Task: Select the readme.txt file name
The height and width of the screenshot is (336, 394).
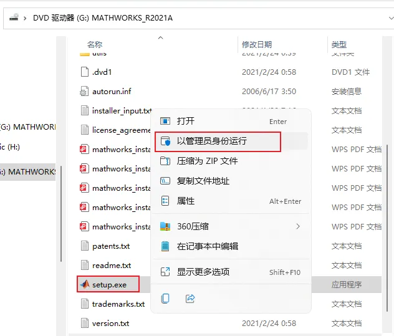Action: (112, 266)
